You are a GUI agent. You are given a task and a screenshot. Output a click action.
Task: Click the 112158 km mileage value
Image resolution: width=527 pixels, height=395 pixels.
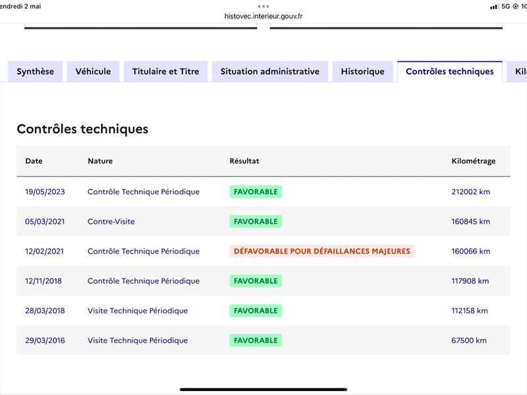coord(470,311)
